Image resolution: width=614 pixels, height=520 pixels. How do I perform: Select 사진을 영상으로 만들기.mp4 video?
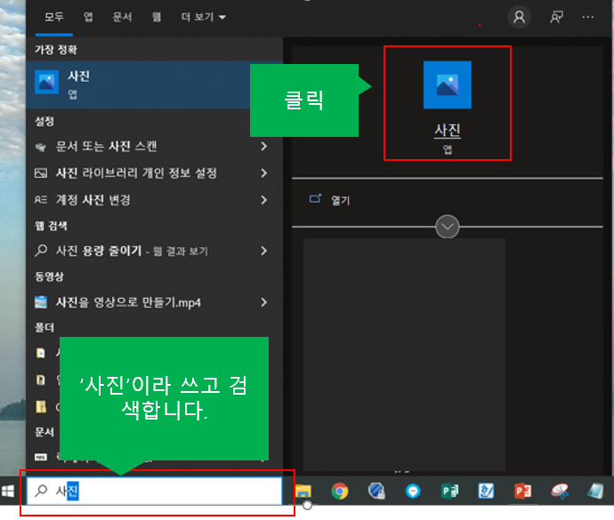(x=154, y=302)
